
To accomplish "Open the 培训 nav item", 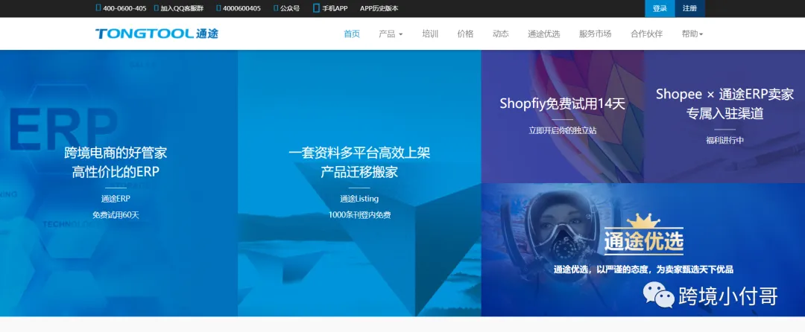I will click(430, 33).
